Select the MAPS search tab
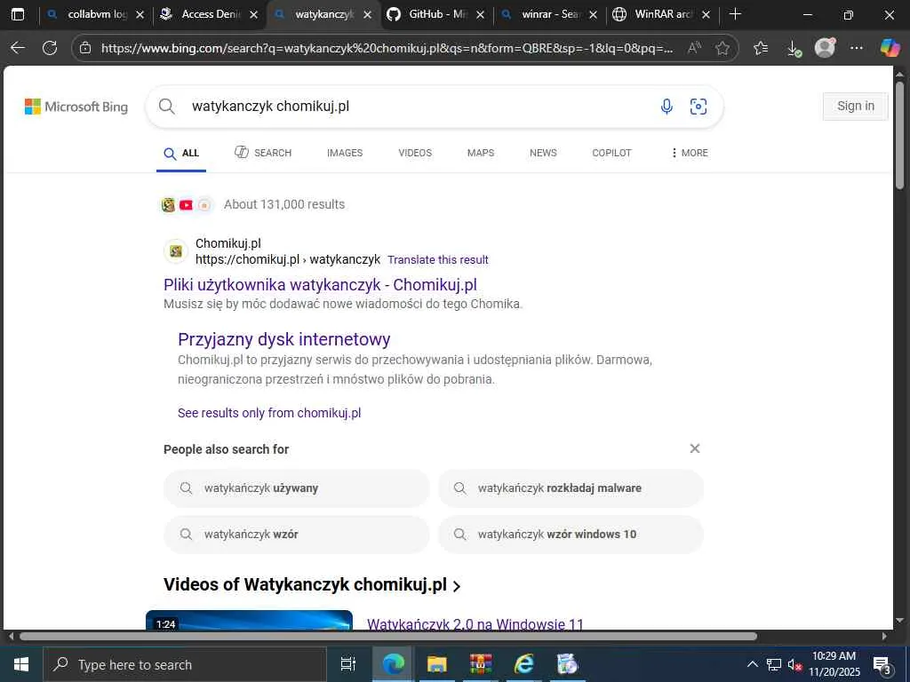910x682 pixels. click(481, 153)
